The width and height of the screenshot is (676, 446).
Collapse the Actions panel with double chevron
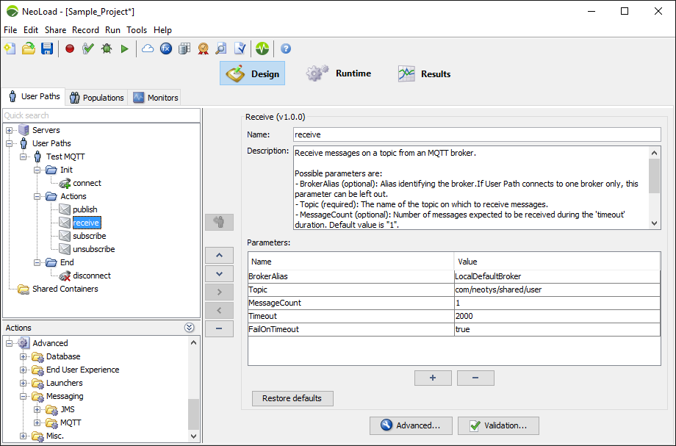point(190,328)
